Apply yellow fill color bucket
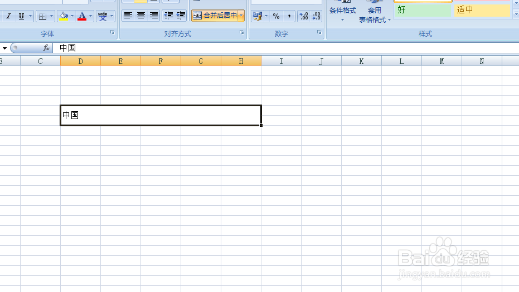This screenshot has height=292, width=519. 64,16
